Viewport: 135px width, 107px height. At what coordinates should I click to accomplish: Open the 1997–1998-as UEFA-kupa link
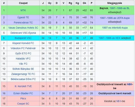115,18
